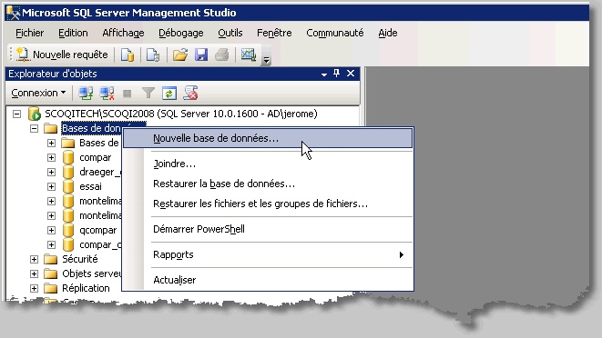Open the Connexion dropdown

point(38,93)
